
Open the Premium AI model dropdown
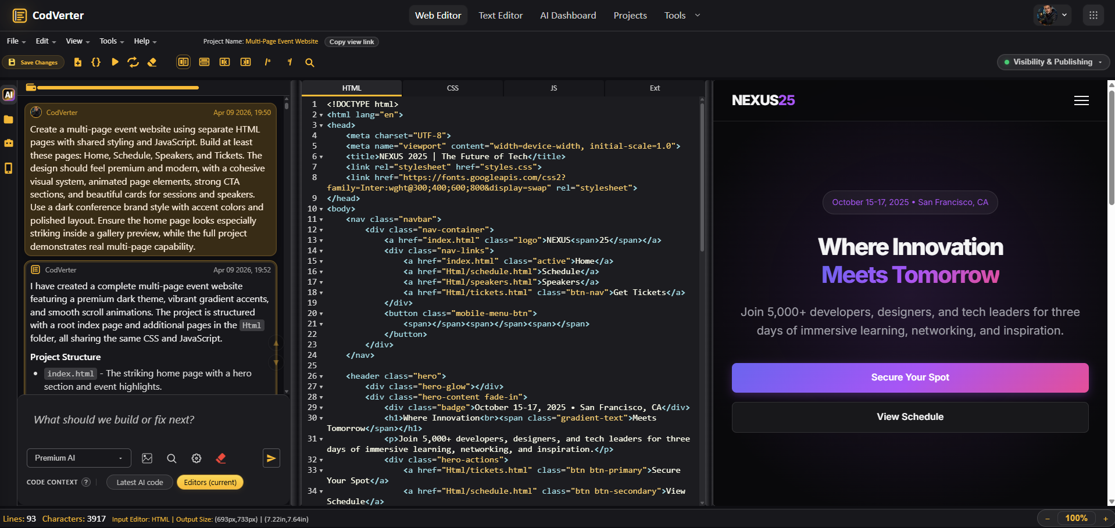point(79,458)
